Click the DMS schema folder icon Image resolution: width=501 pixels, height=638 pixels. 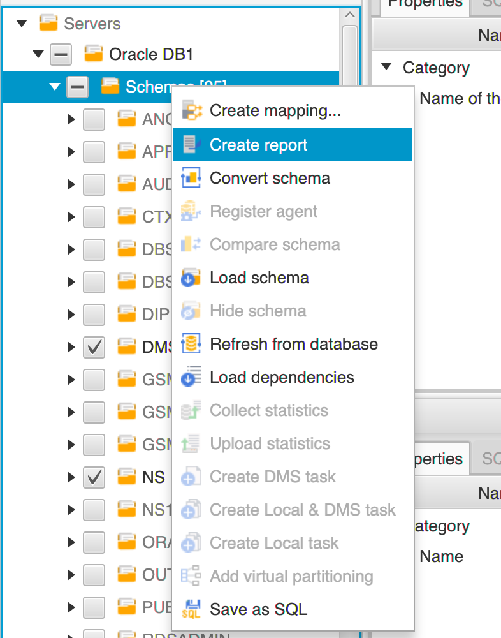coord(126,346)
